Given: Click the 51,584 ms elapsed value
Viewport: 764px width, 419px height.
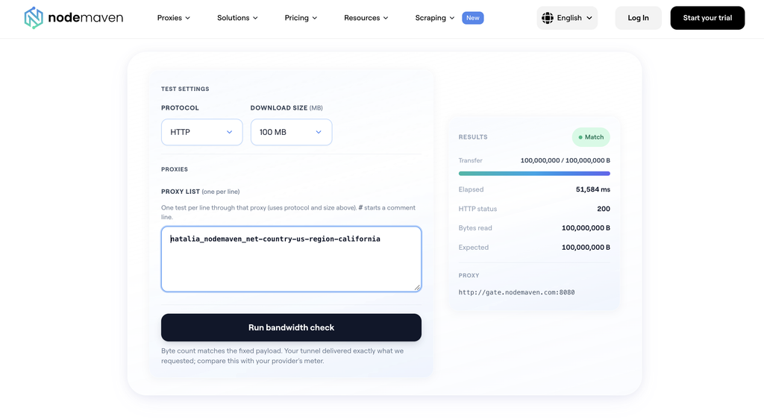Looking at the screenshot, I should coord(593,189).
